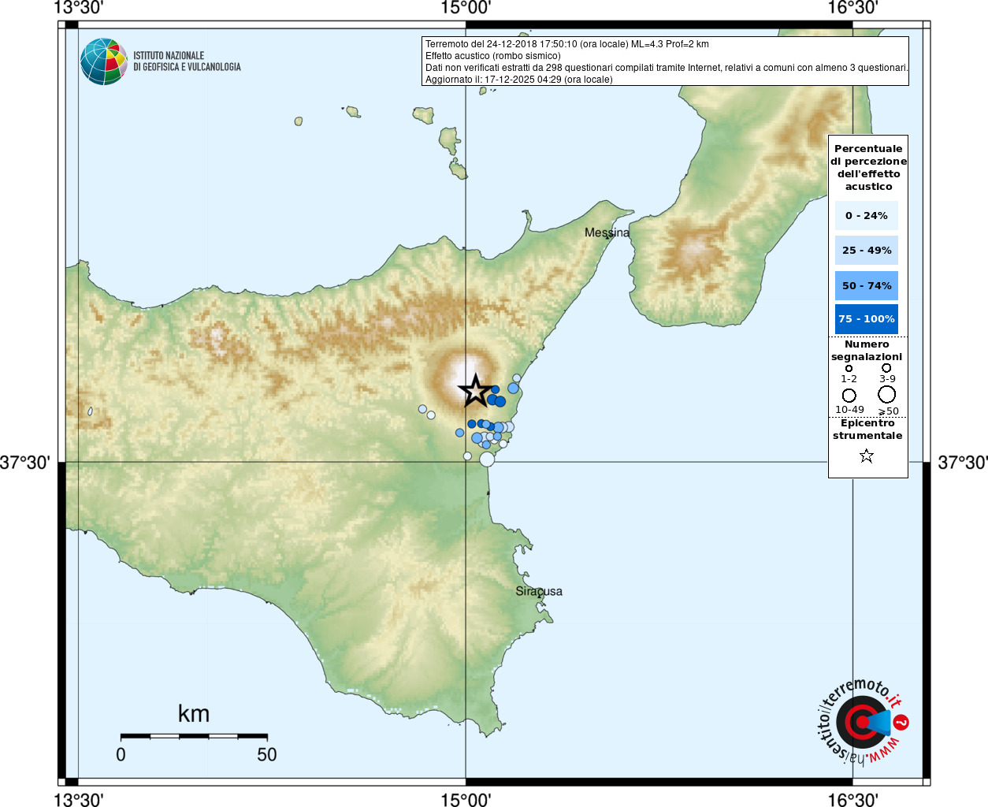Click the km scale bar
Image resolution: width=988 pixels, height=807 pixels.
tap(194, 735)
